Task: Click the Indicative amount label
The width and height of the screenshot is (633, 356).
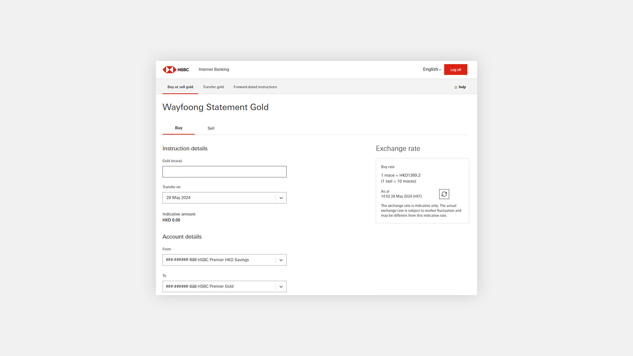Action: (x=179, y=214)
